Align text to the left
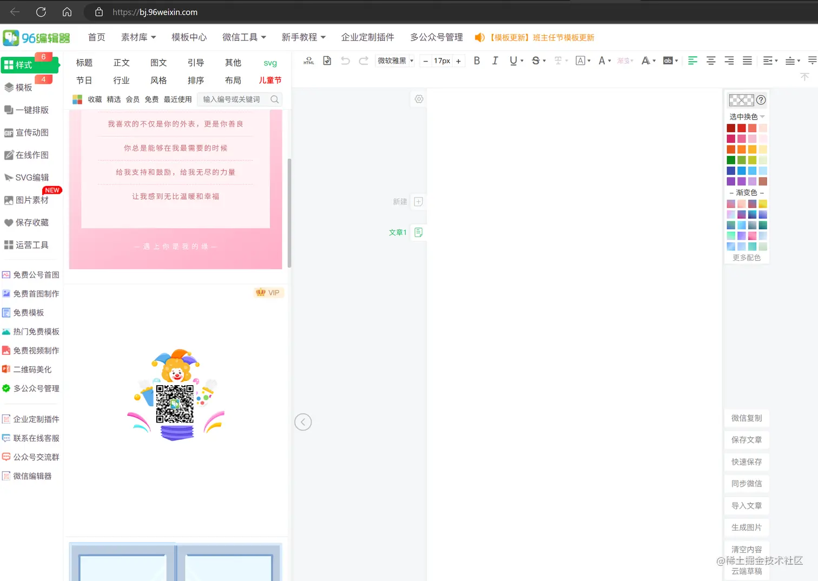Viewport: 818px width, 581px height. [x=692, y=61]
